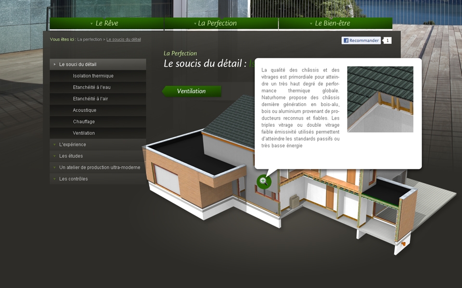Expand the L'expérience arrow
Screen dimensions: 462x288
pos(54,144)
